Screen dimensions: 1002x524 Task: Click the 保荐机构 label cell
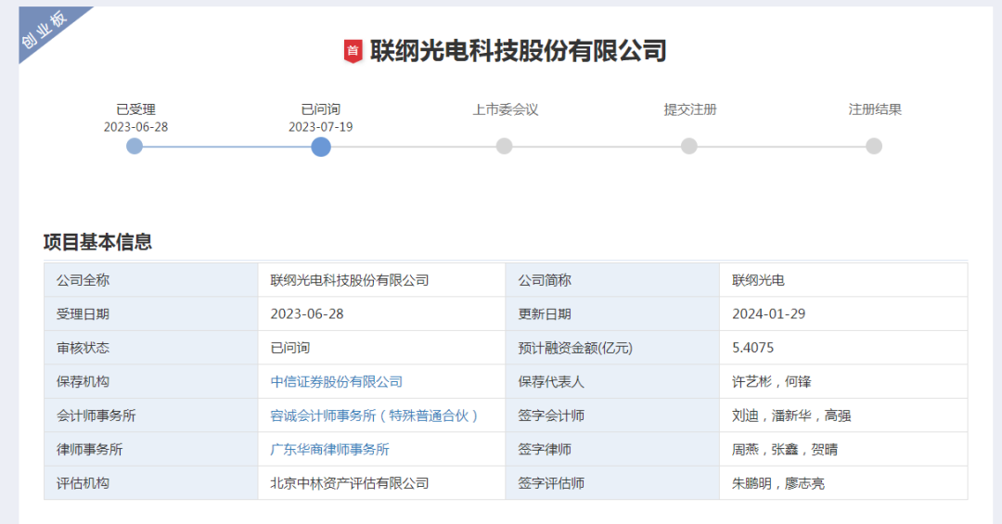[151, 381]
